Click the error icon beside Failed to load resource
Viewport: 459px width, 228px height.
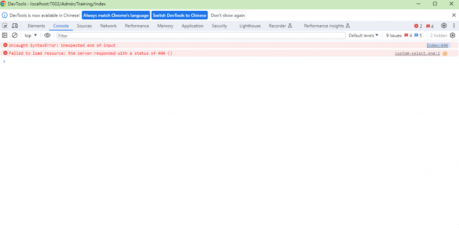(5, 53)
